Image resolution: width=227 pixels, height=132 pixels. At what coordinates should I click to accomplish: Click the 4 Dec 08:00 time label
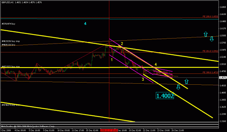(20, 131)
